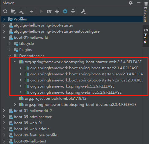
Task: Select spring-boot-devtools:2.3.4.RELEASE dependency text
Action: [x=81, y=105]
